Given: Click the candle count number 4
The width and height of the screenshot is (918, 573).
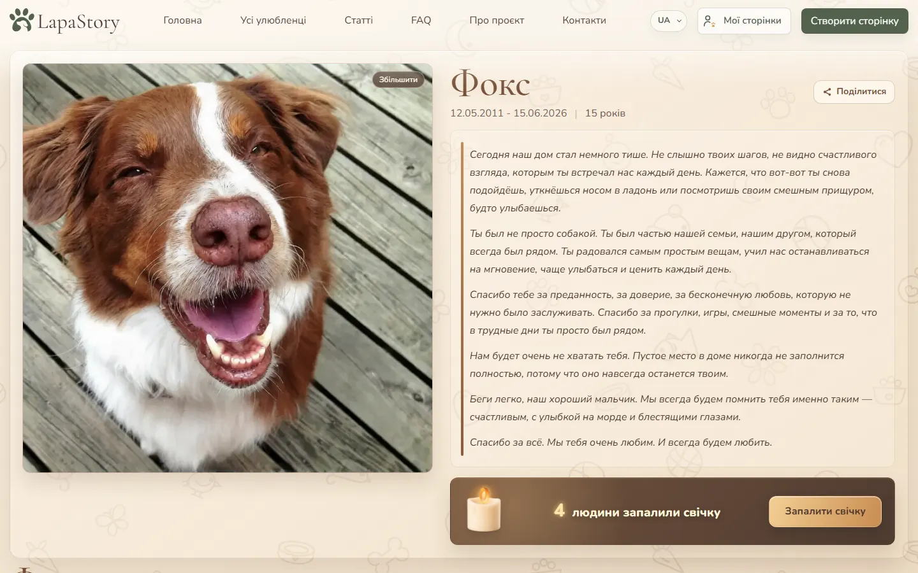Looking at the screenshot, I should pyautogui.click(x=559, y=511).
